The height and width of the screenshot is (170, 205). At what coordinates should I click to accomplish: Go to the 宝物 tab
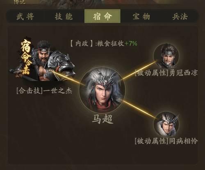[x=141, y=17]
